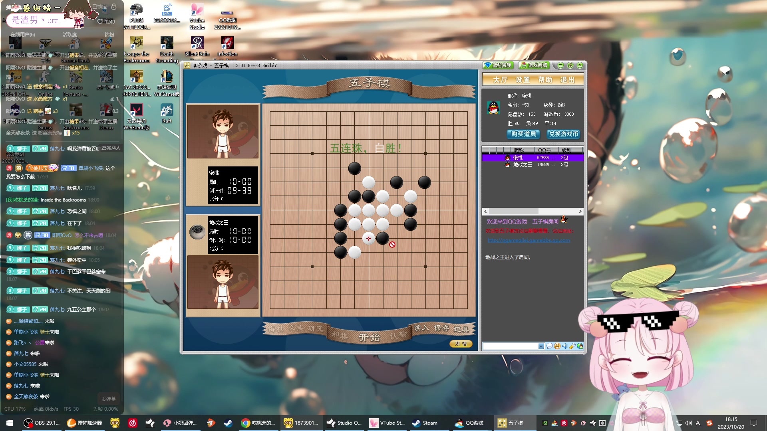The height and width of the screenshot is (431, 767).
Task: Toggle the 已锁定 lock icon in overlay
Action: tap(114, 7)
